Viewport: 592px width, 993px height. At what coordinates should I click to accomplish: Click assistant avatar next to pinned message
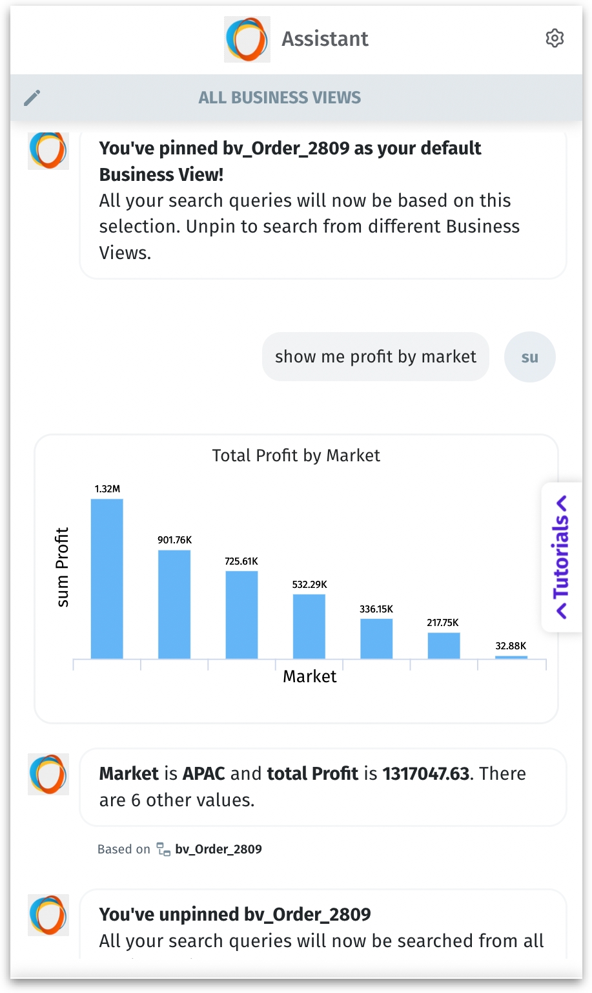pyautogui.click(x=48, y=150)
